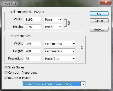Toggle the Scale Styles checkbox
Viewport: 113px width, 91px height.
[6, 67]
